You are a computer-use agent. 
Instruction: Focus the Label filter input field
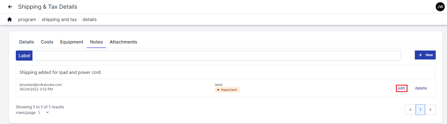point(216,56)
